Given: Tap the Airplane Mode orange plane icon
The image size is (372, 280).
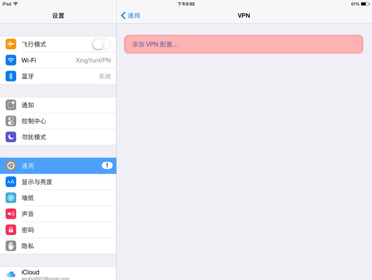Looking at the screenshot, I should coord(11,44).
